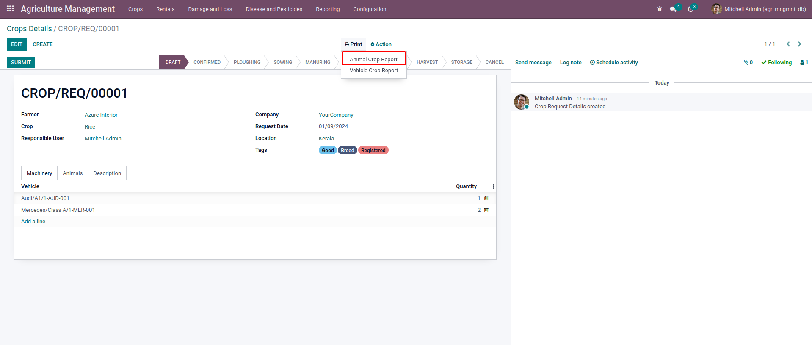Sort by Quantity column header

(466, 186)
